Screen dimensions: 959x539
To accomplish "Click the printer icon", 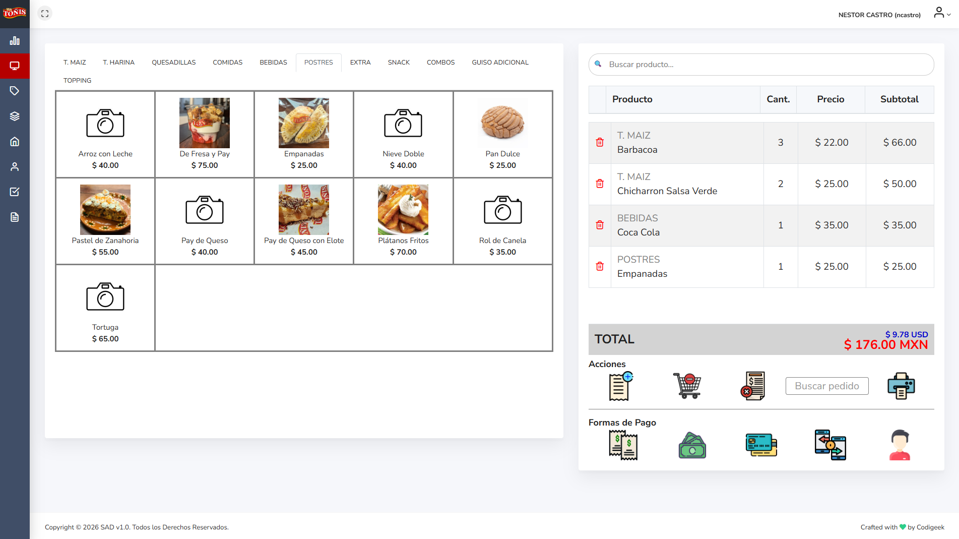I will [901, 386].
